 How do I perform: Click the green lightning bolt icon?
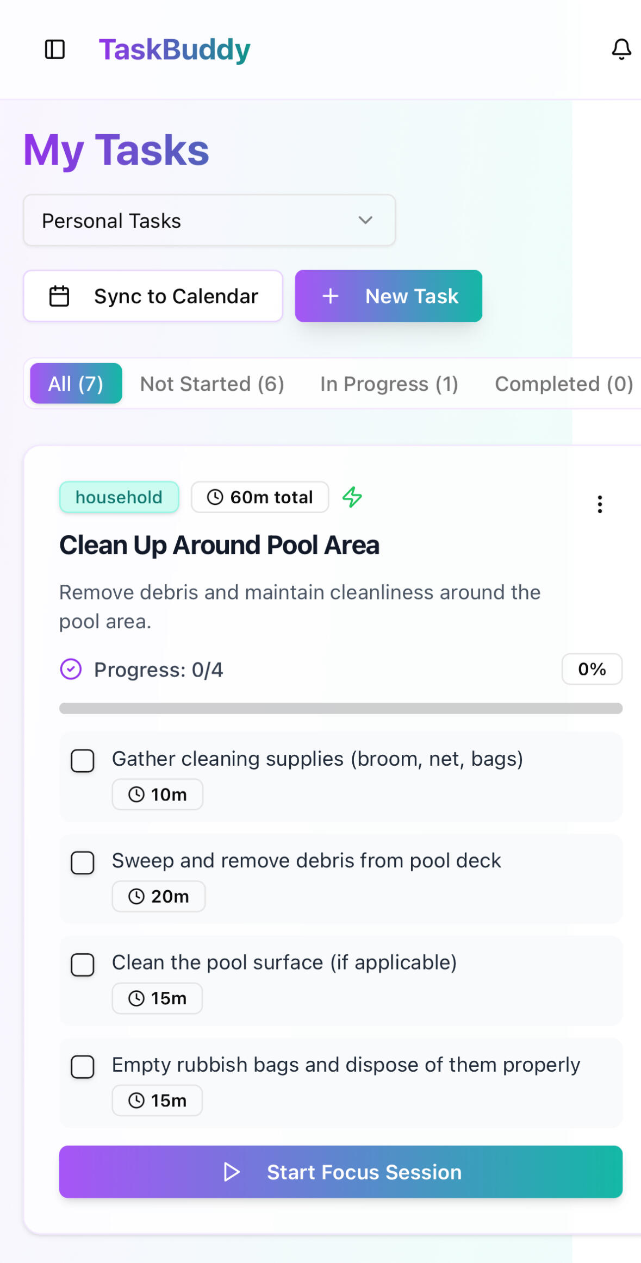tap(352, 497)
